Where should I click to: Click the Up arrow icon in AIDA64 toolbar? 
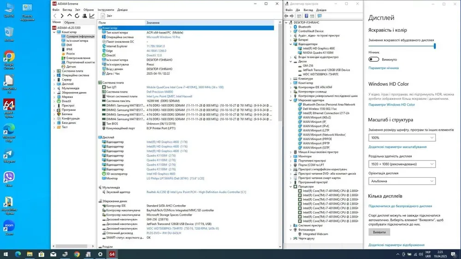[x=70, y=16]
